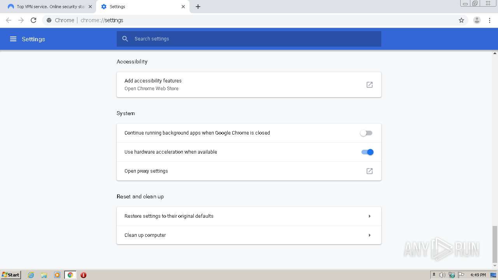Click Chrome icon in taskbar
Image resolution: width=498 pixels, height=280 pixels.
click(70, 275)
